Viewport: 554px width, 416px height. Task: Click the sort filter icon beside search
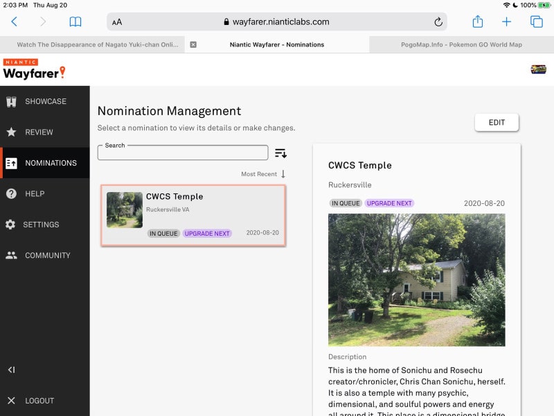[280, 153]
